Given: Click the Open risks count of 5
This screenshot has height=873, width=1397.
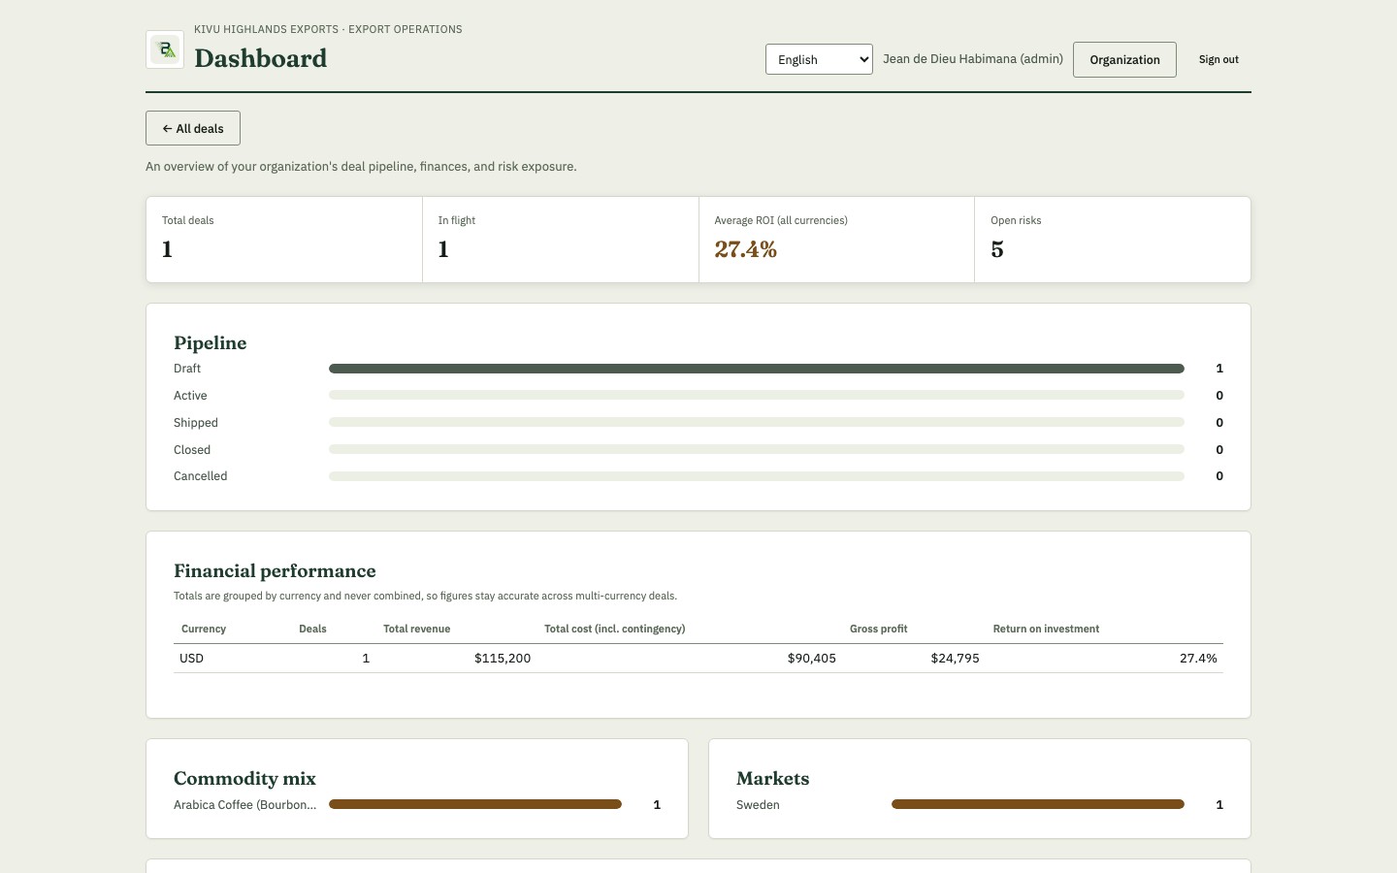Looking at the screenshot, I should [x=997, y=249].
